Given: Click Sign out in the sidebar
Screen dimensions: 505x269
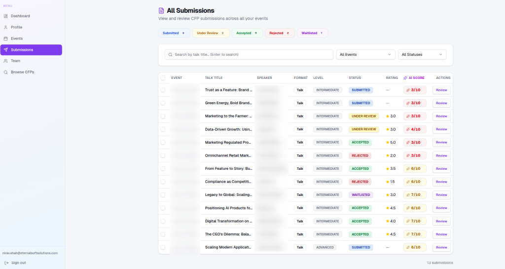Looking at the screenshot, I should click(15, 263).
